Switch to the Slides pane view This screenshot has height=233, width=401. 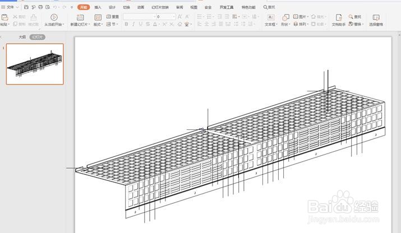click(x=38, y=37)
